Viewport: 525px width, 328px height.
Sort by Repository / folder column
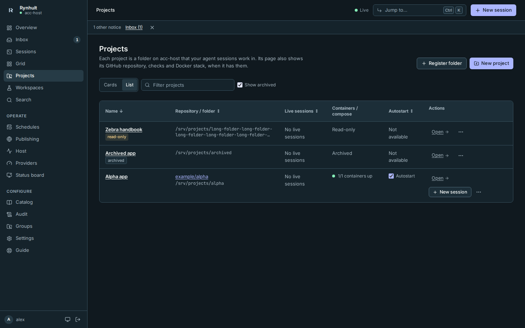[x=198, y=111]
